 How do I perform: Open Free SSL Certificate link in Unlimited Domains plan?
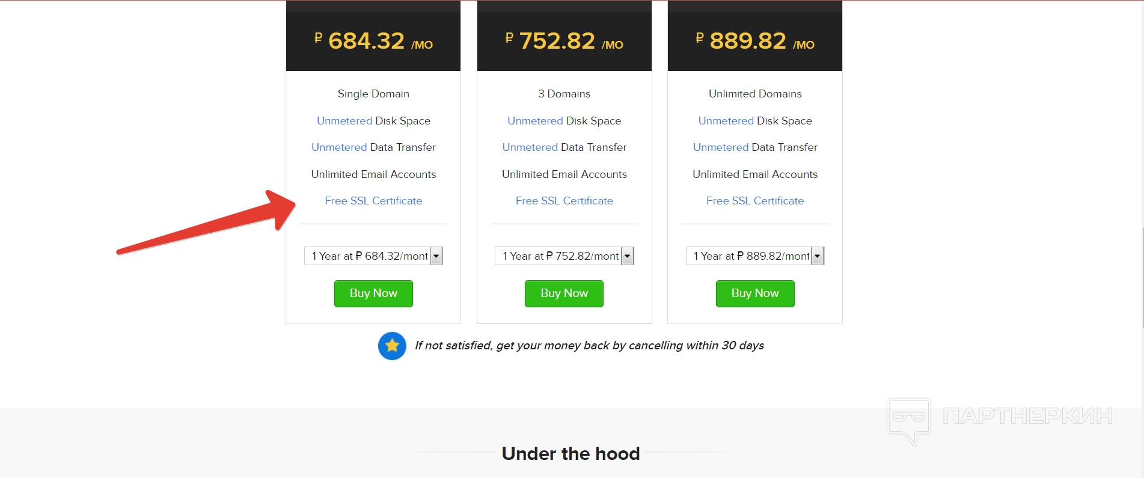coord(754,201)
